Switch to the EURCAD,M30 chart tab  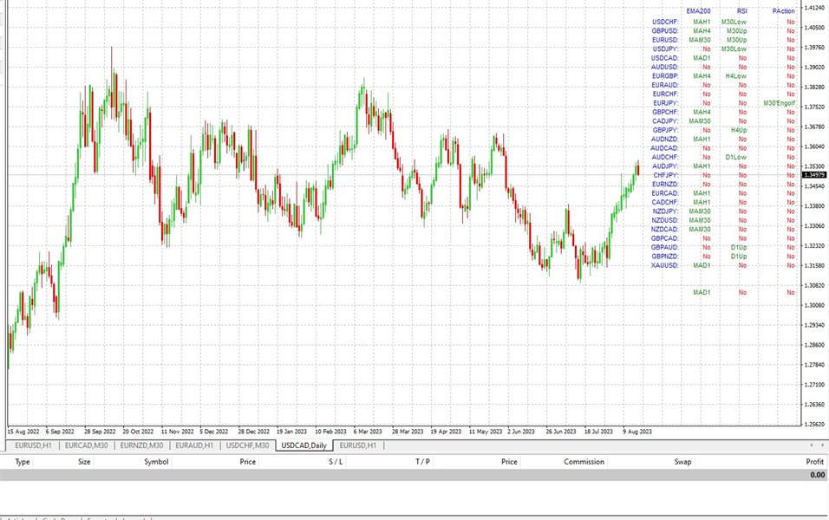88,445
